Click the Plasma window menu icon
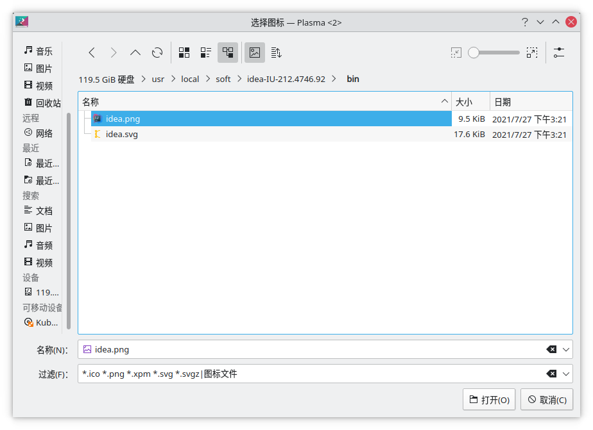Viewport: 593px width, 430px height. 22,22
